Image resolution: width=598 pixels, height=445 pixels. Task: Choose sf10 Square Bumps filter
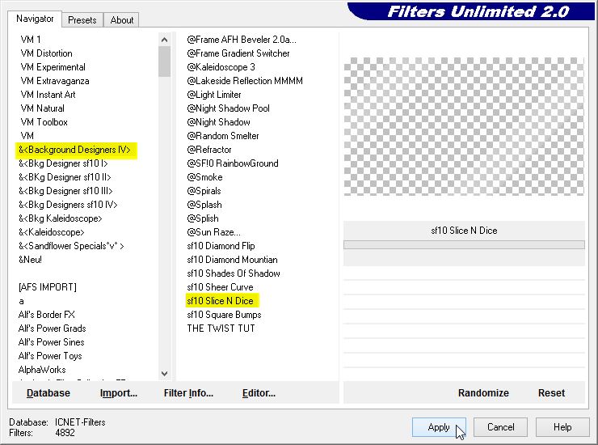point(224,315)
